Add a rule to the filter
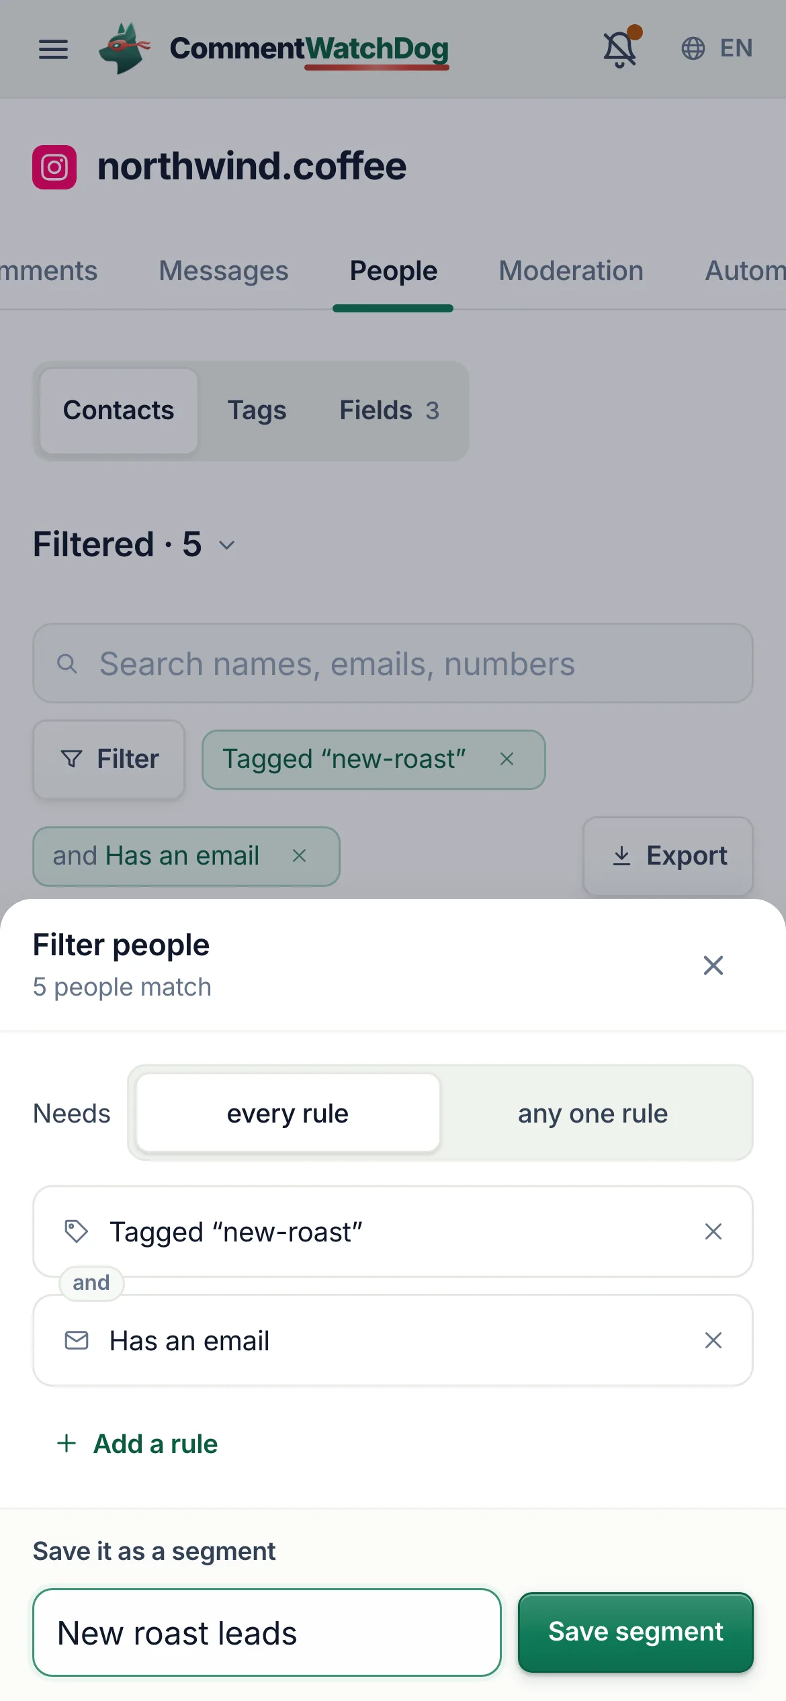The height and width of the screenshot is (1701, 786). coord(137,1444)
